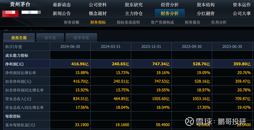
Task: Click the 17.56% revenue growth cell
Action: pyautogui.click(x=82, y=107)
